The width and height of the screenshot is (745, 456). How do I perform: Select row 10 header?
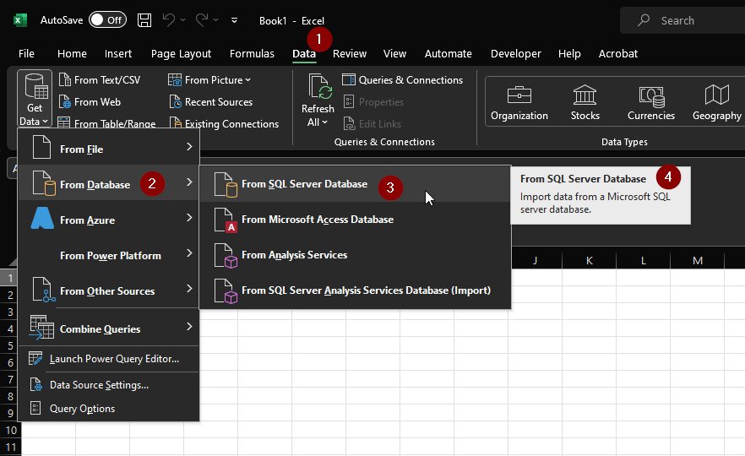click(10, 431)
